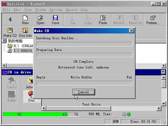168x126 pixels.
Task: Open the Record menu
Action: 71,10
